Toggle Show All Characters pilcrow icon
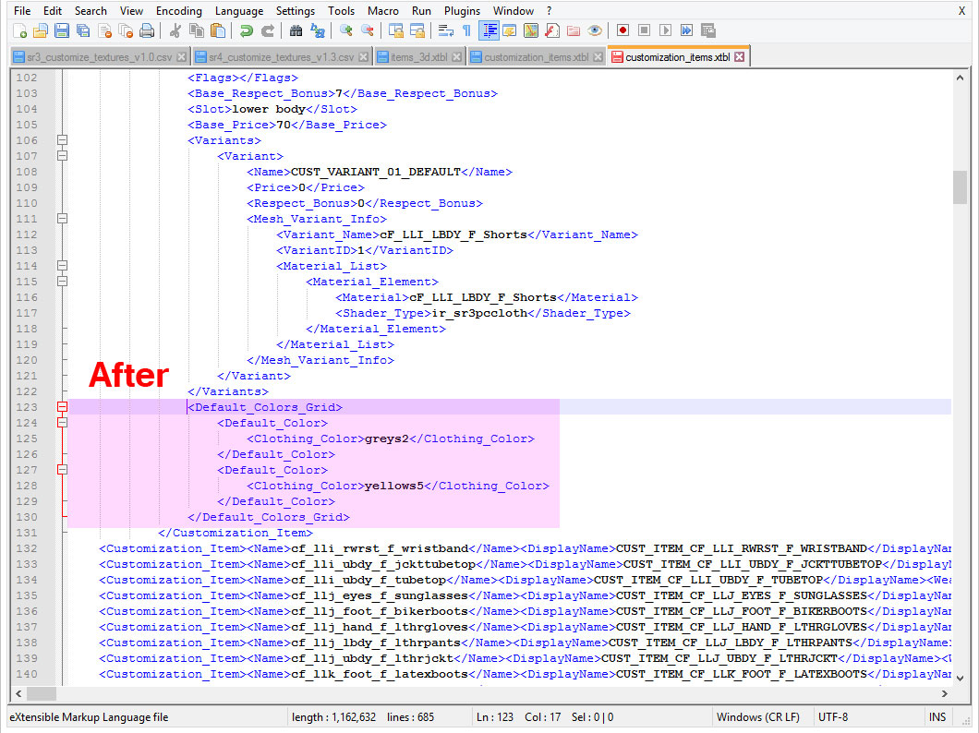Viewport: 979px width, 733px height. click(466, 30)
